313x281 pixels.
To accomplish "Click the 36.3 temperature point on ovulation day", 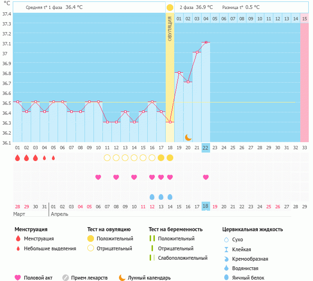I will pyautogui.click(x=170, y=122).
